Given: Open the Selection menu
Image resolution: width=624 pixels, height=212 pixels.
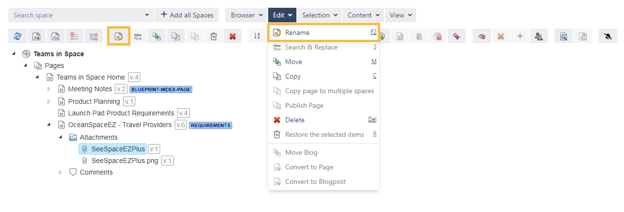Looking at the screenshot, I should click(x=319, y=15).
